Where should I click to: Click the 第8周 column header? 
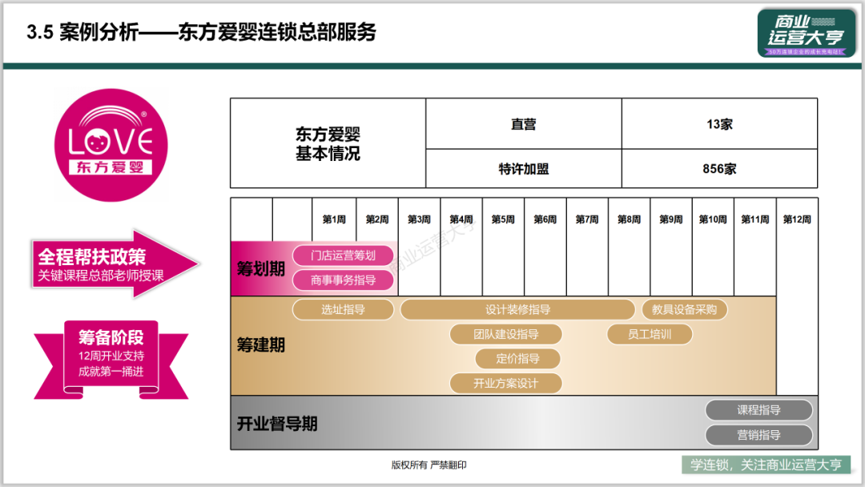coord(629,219)
